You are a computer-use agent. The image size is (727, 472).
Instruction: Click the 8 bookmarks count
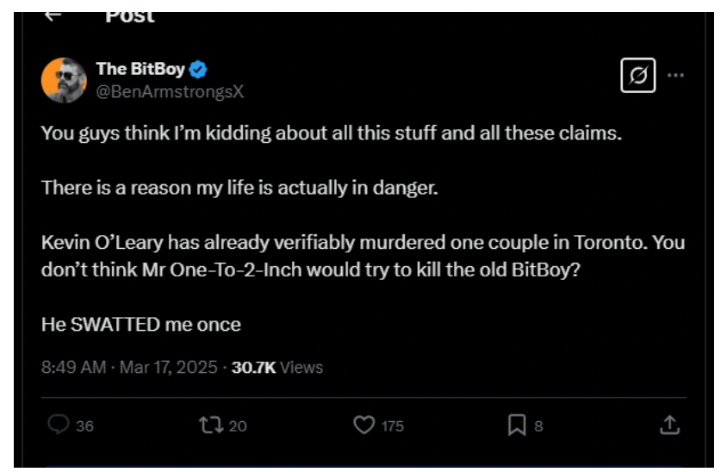538,425
